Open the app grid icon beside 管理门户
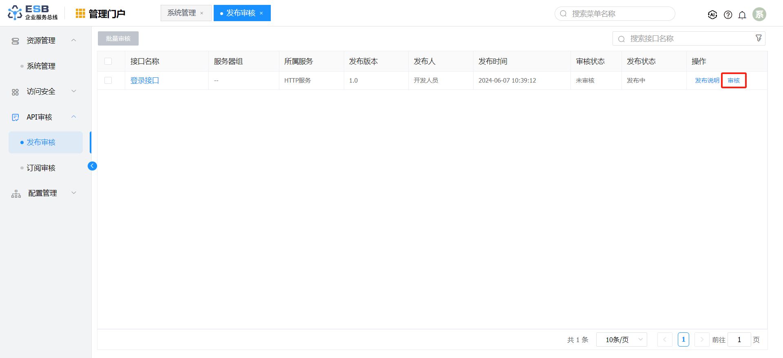This screenshot has height=358, width=783. point(80,13)
